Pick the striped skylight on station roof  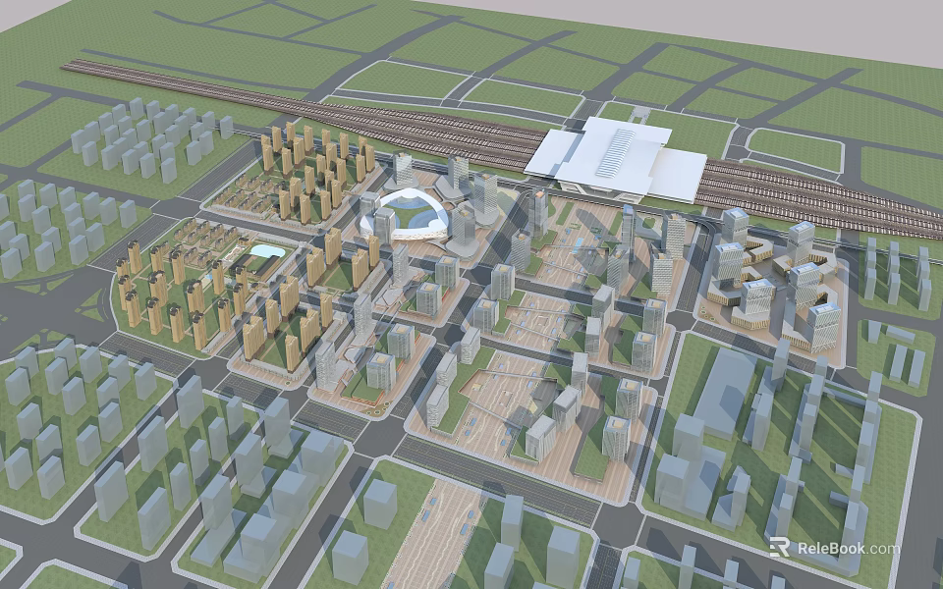[616, 152]
